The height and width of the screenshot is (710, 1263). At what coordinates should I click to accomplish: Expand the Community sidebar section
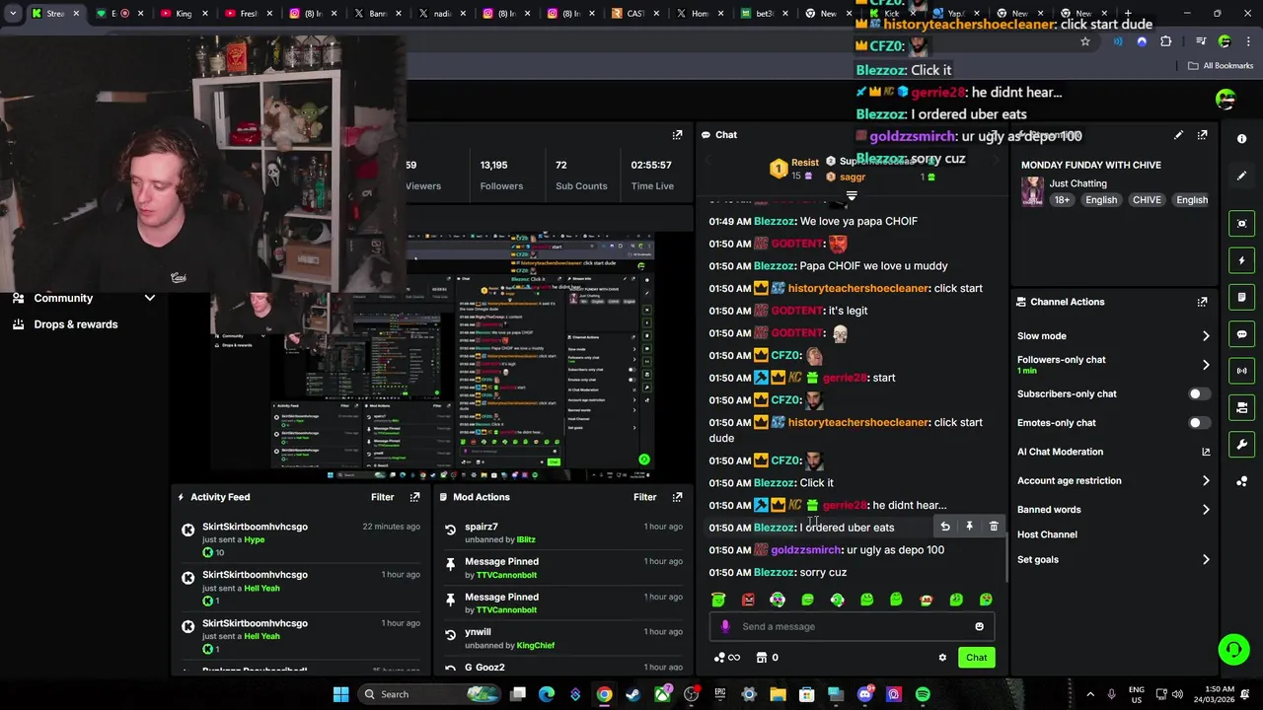[150, 298]
